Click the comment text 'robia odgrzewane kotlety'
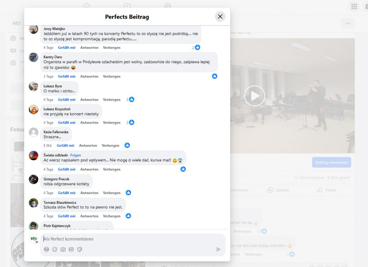The width and height of the screenshot is (368, 267). pyautogui.click(x=66, y=184)
